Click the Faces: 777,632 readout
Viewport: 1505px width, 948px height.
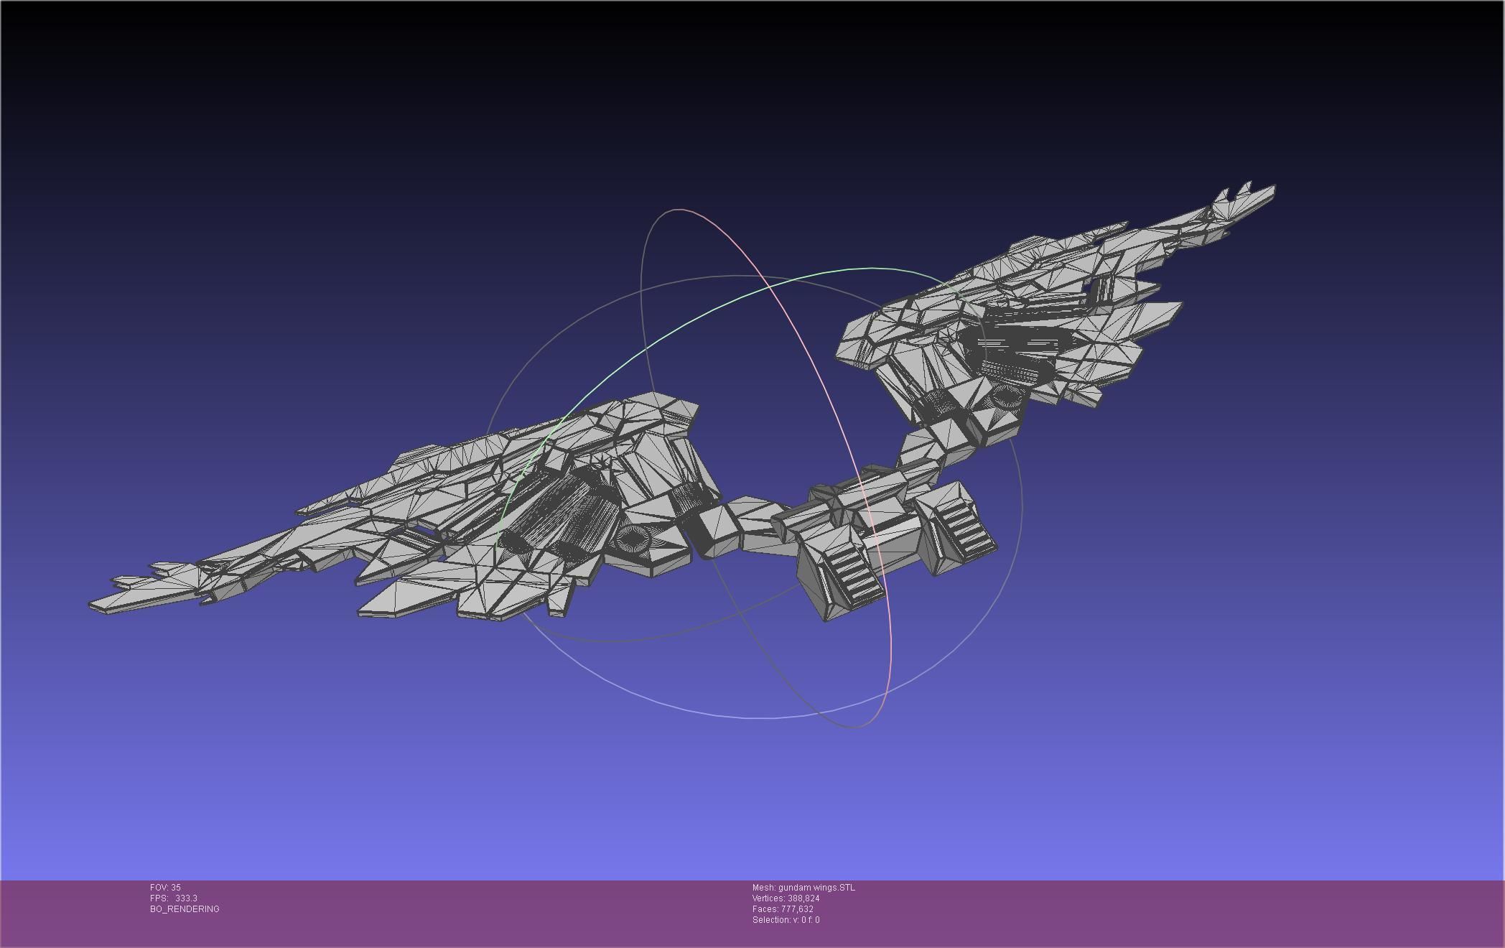click(783, 909)
